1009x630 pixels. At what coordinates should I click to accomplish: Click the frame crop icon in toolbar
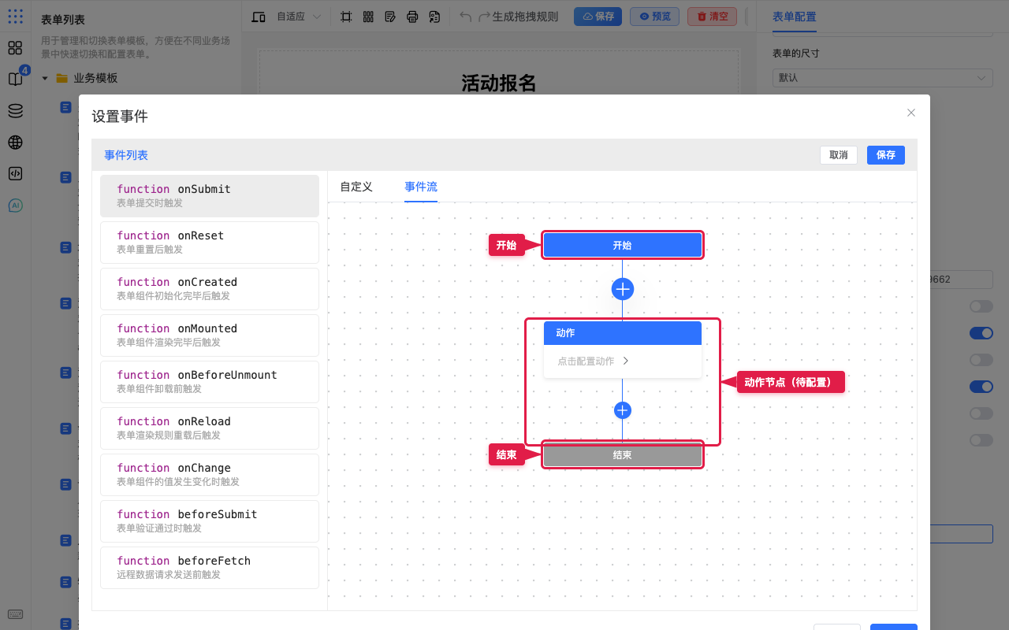point(346,17)
